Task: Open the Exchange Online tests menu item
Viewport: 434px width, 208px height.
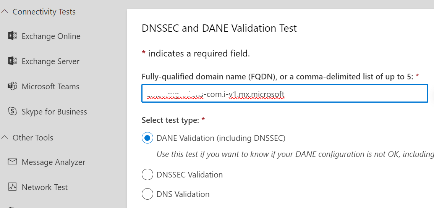Action: (51, 36)
